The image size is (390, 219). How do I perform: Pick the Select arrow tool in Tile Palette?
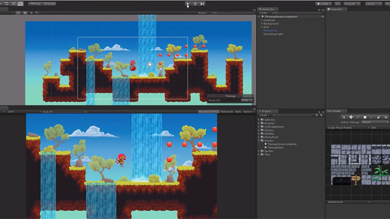(344, 117)
